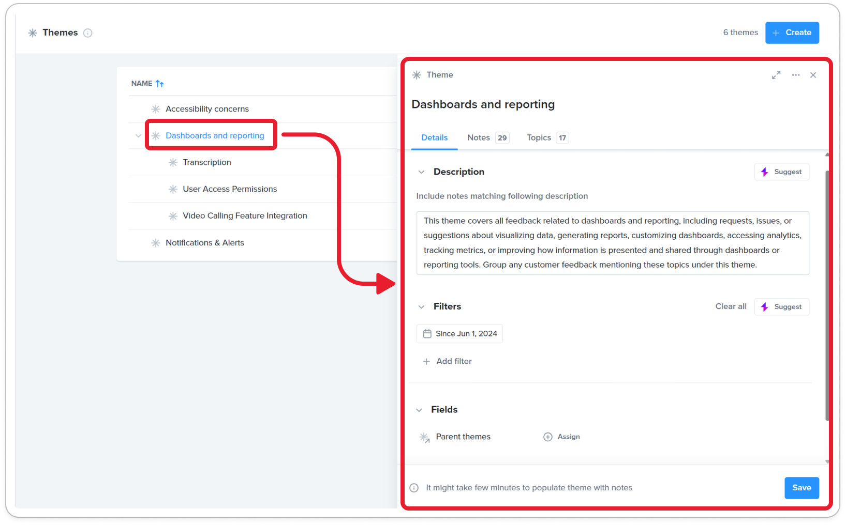
Task: Switch to the Notes tab
Action: 488,138
